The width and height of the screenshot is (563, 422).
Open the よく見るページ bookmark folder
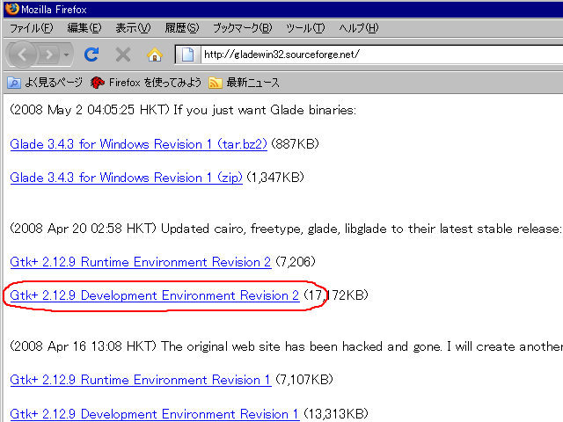pos(45,83)
